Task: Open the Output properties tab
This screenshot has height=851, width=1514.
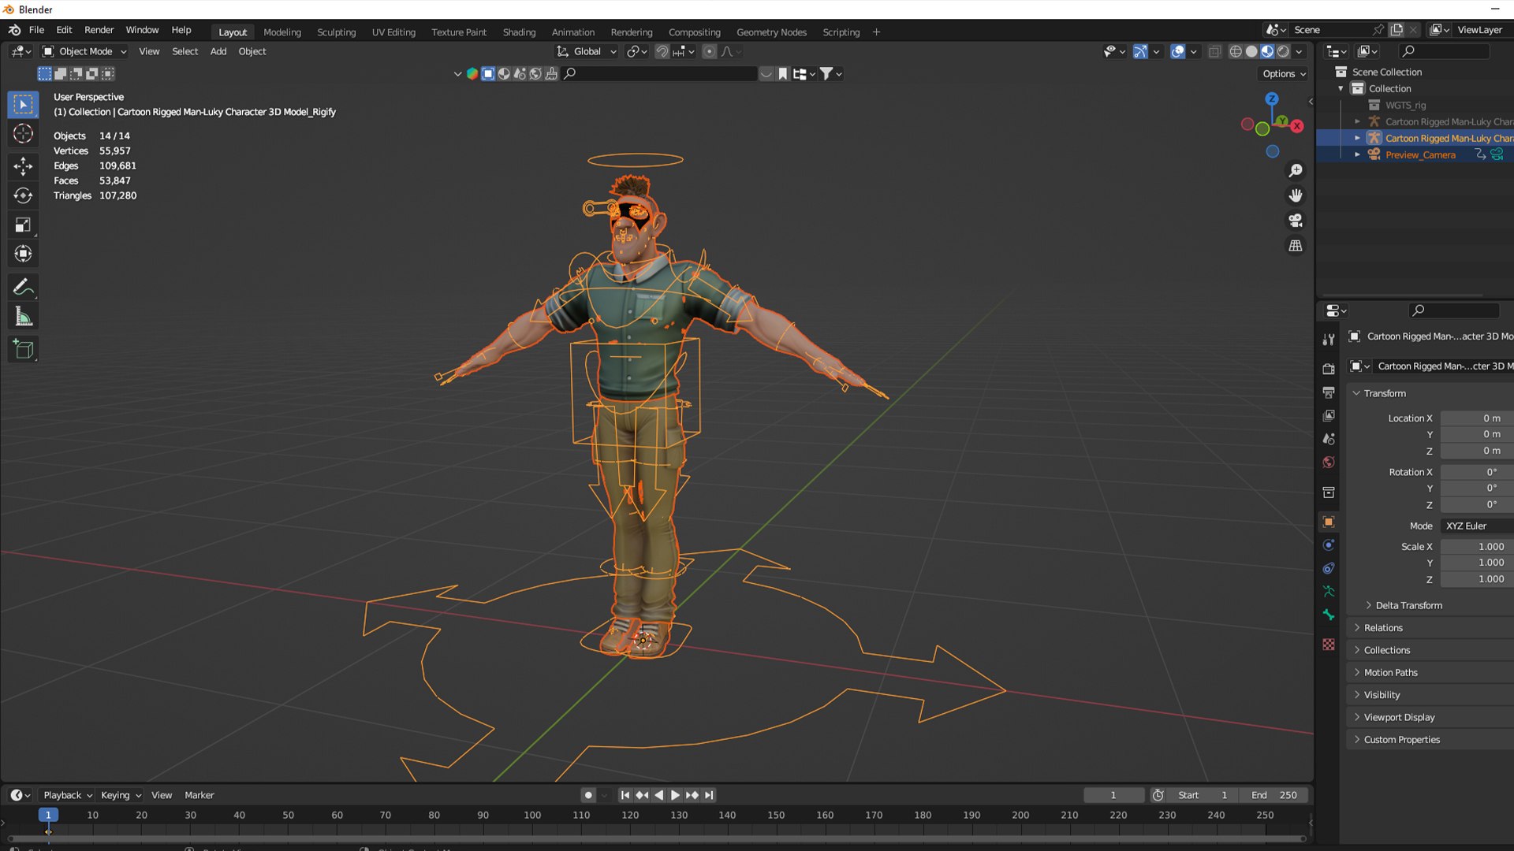Action: click(x=1329, y=392)
